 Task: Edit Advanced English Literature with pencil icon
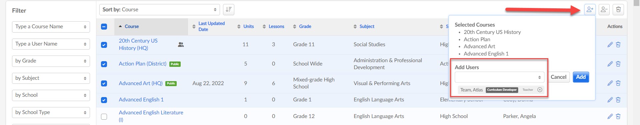[610, 116]
